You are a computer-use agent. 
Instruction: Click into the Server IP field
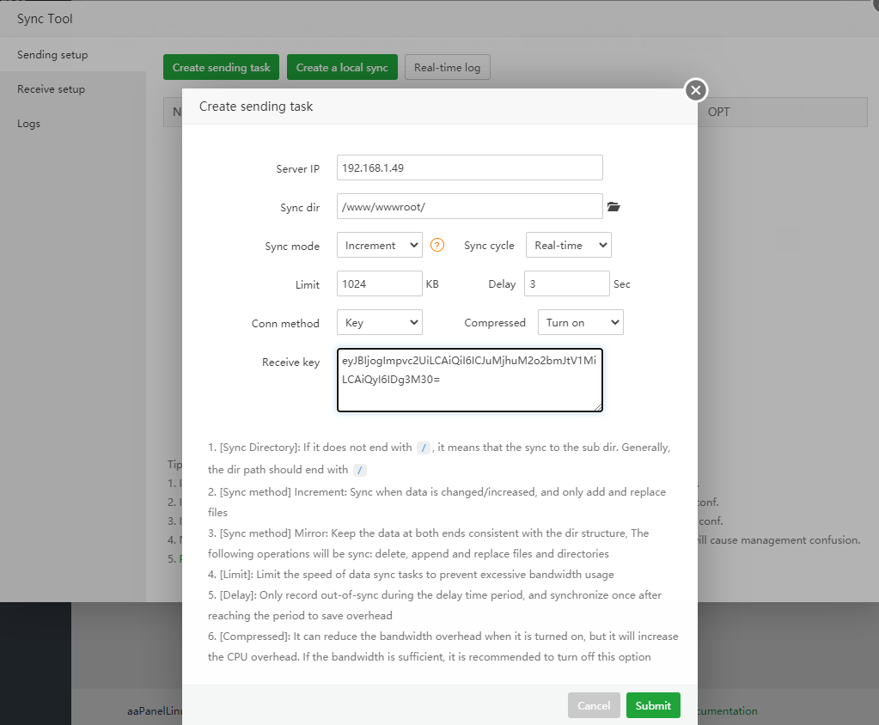469,168
